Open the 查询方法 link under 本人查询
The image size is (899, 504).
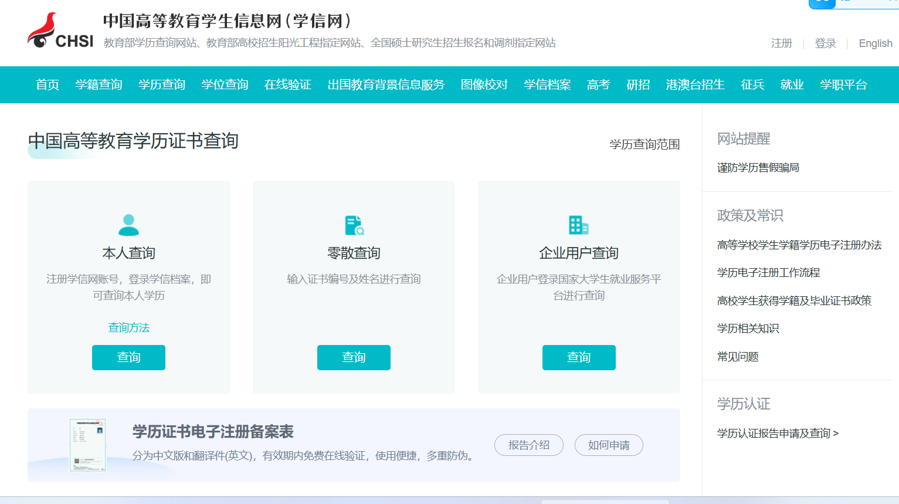tap(129, 327)
